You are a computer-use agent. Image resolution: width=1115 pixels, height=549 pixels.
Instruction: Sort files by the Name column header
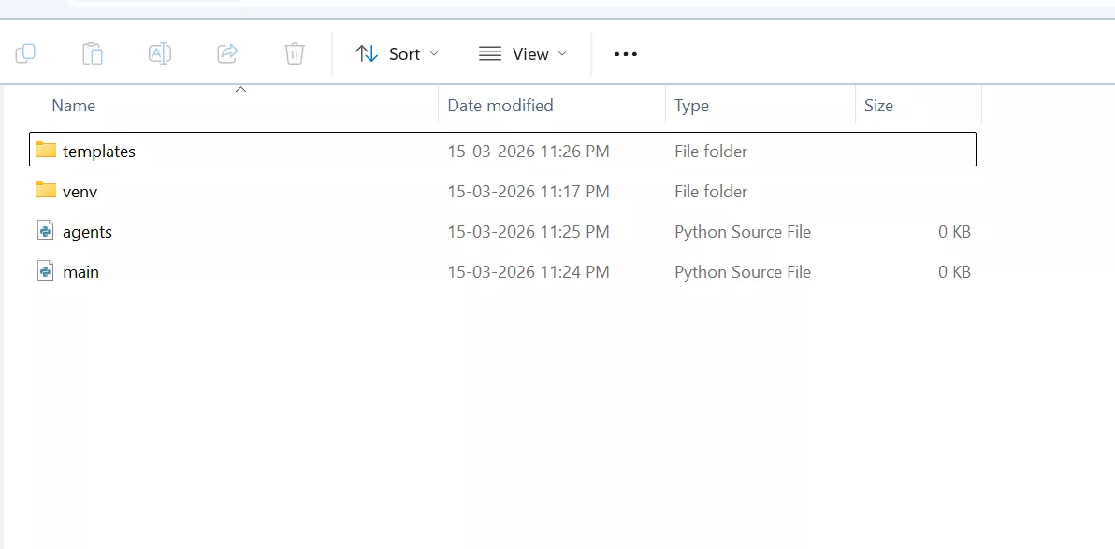tap(74, 105)
